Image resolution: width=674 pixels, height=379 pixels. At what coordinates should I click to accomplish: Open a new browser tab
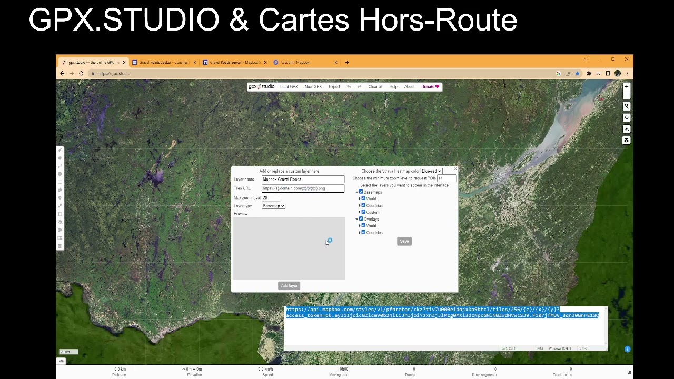coord(347,62)
